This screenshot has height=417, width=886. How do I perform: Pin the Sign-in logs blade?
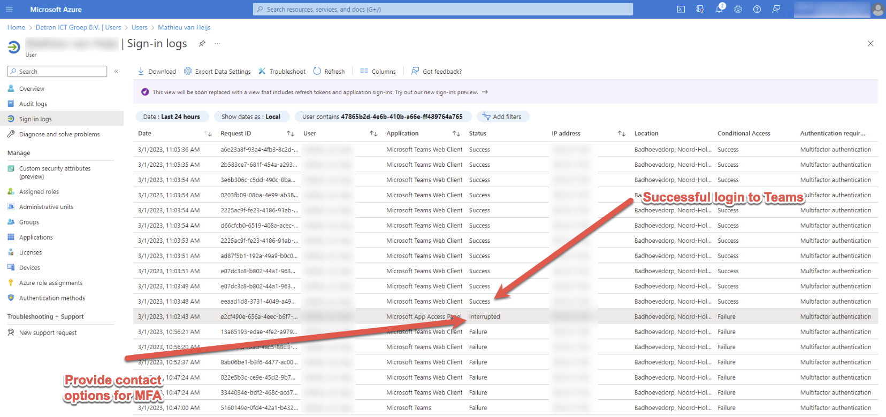[202, 44]
